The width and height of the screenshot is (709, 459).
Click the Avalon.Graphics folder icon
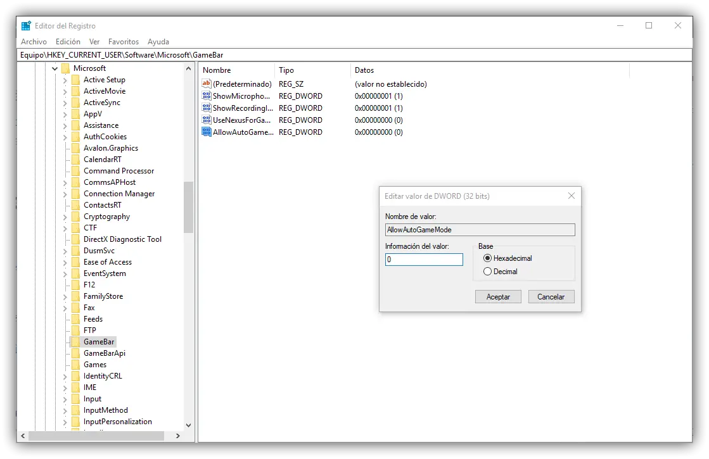[x=75, y=148]
